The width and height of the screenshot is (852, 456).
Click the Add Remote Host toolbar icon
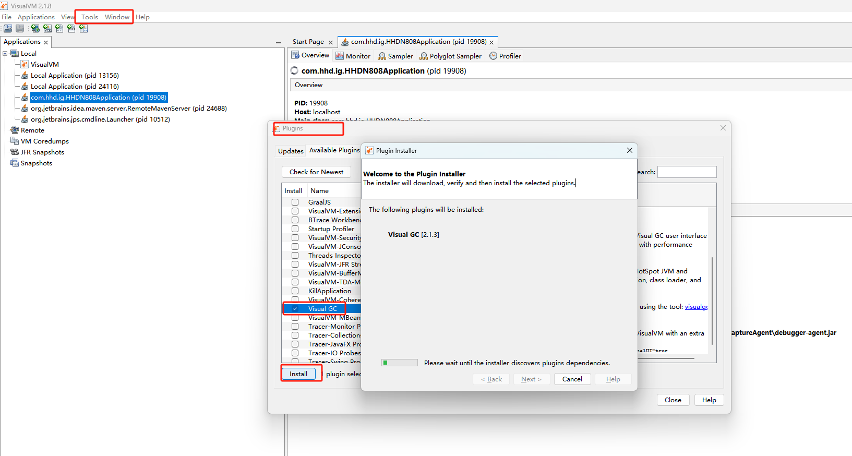35,29
